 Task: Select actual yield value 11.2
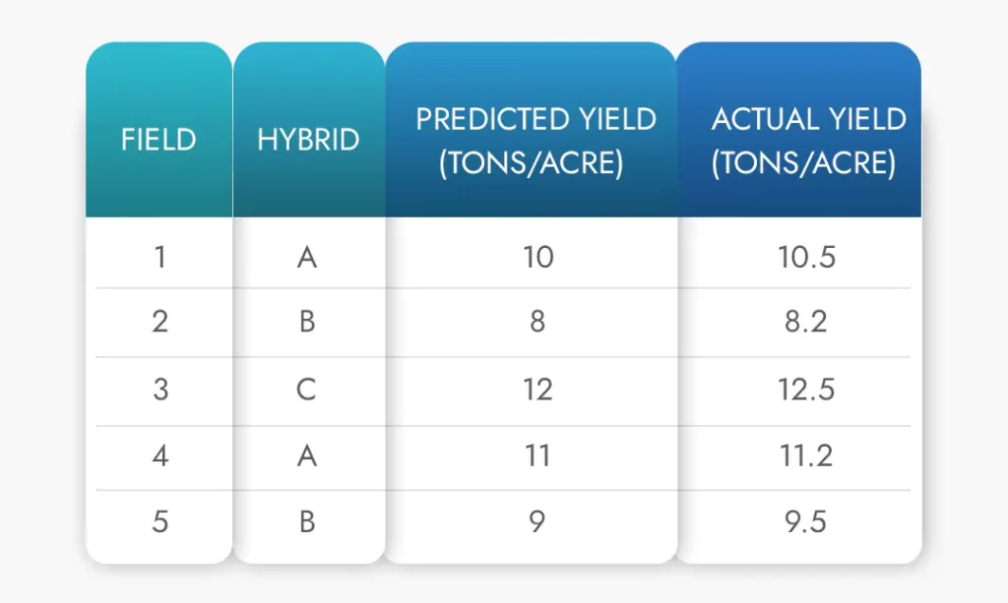805,455
